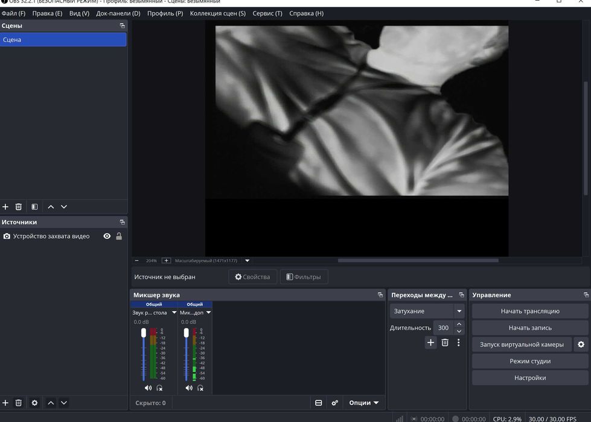Open the Вид (V) menu
Viewport: 591px width, 422px height.
click(79, 13)
